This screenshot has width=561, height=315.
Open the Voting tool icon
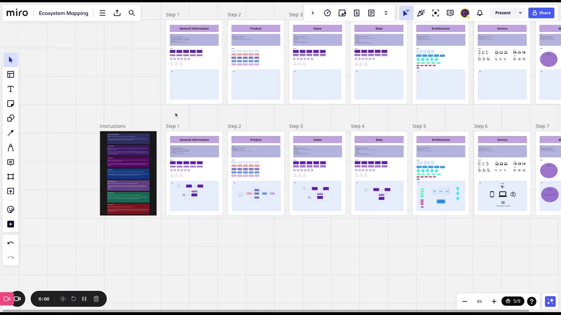(342, 13)
